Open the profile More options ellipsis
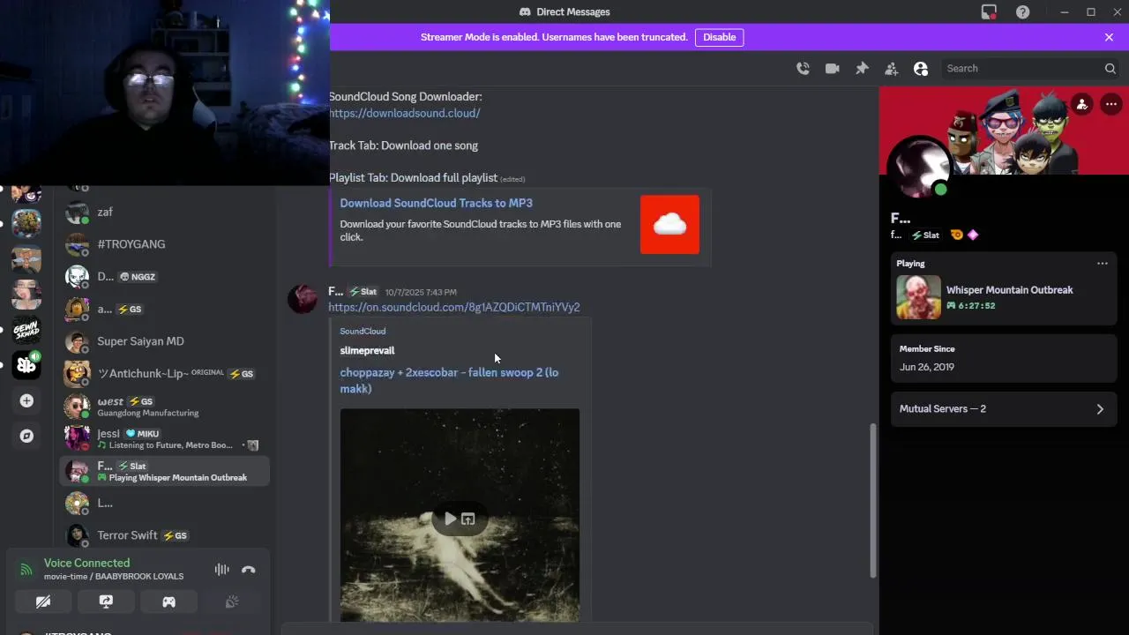This screenshot has height=635, width=1129. [1111, 104]
